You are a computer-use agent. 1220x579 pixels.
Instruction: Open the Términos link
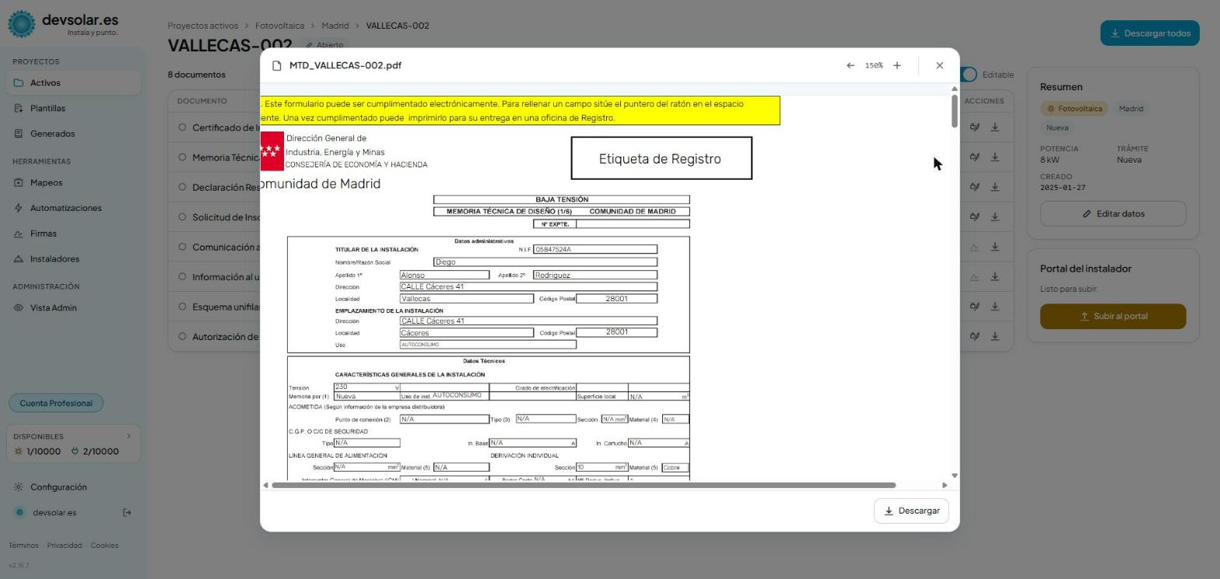point(23,546)
